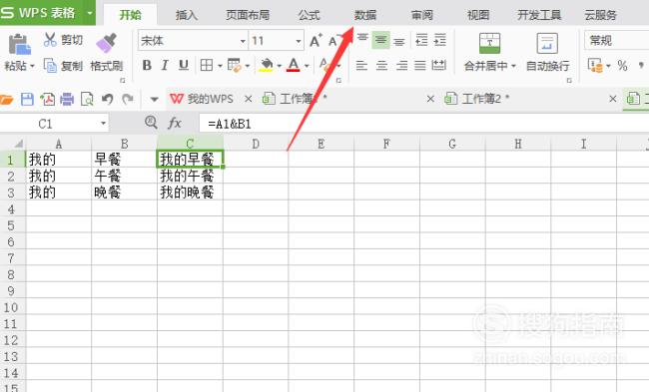Export to PDF icon
649x392 pixels.
47,99
